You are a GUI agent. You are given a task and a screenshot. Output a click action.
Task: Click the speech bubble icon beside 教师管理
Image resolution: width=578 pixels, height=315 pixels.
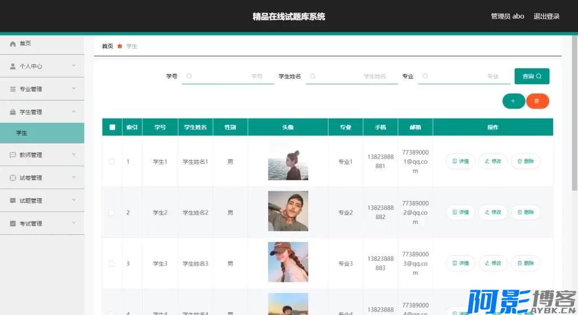point(13,155)
